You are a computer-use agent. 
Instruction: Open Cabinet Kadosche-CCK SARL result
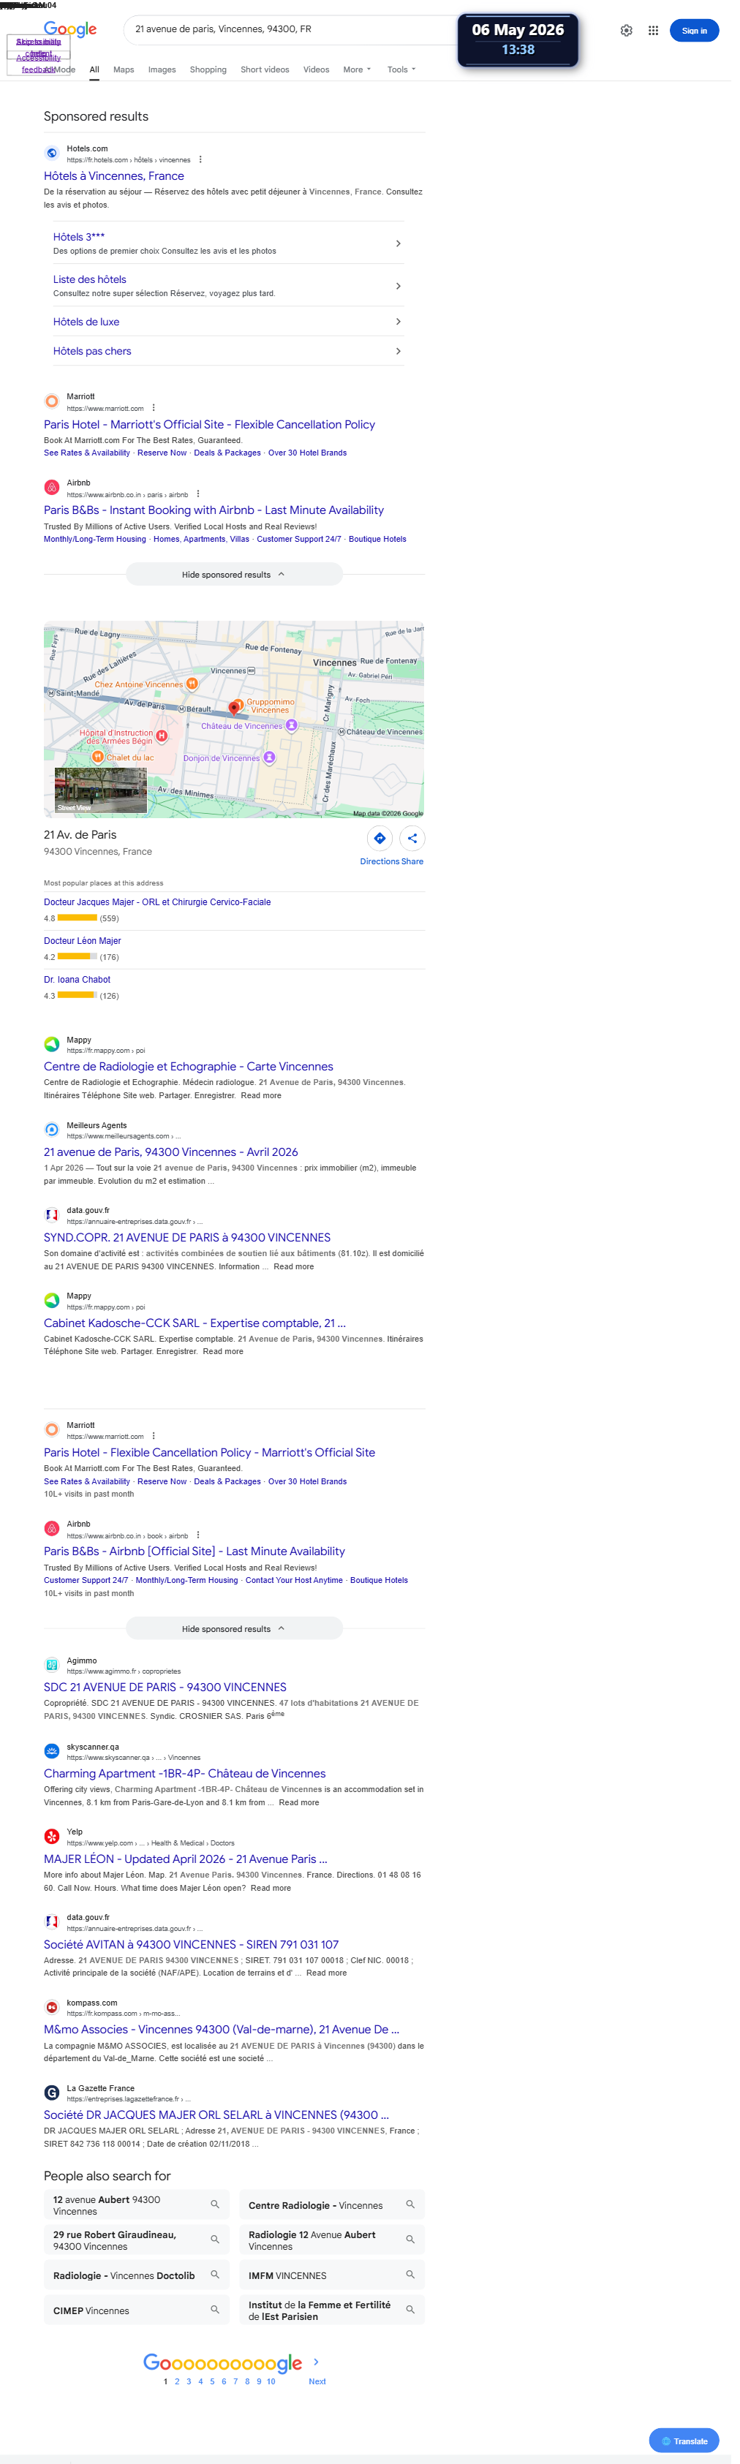[194, 1323]
